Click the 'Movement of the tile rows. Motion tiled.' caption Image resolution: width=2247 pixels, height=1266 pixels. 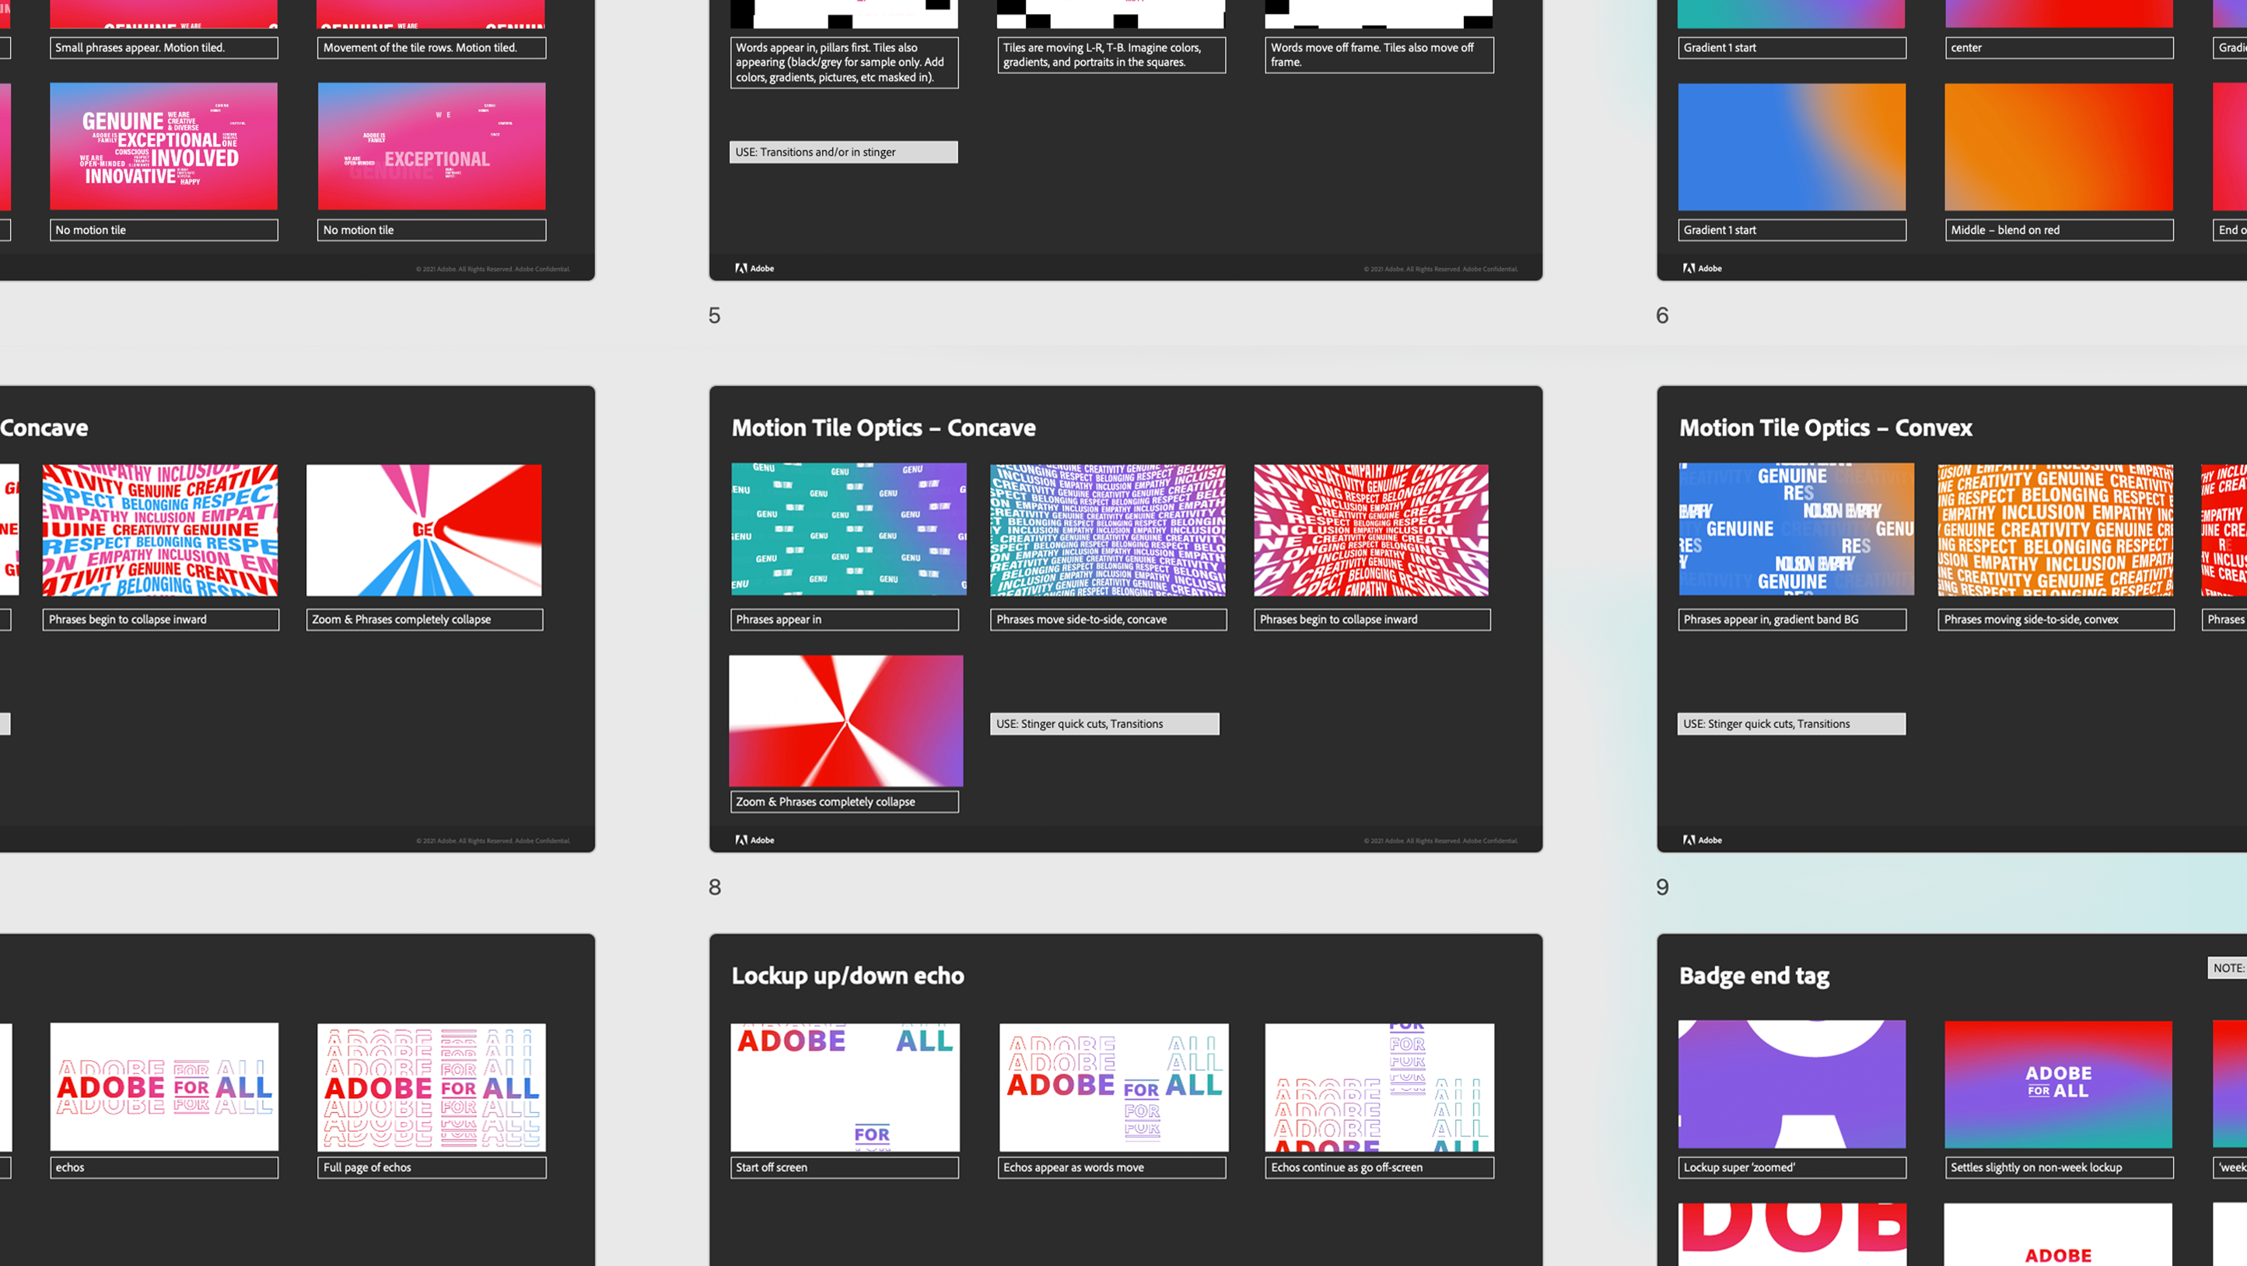click(432, 47)
